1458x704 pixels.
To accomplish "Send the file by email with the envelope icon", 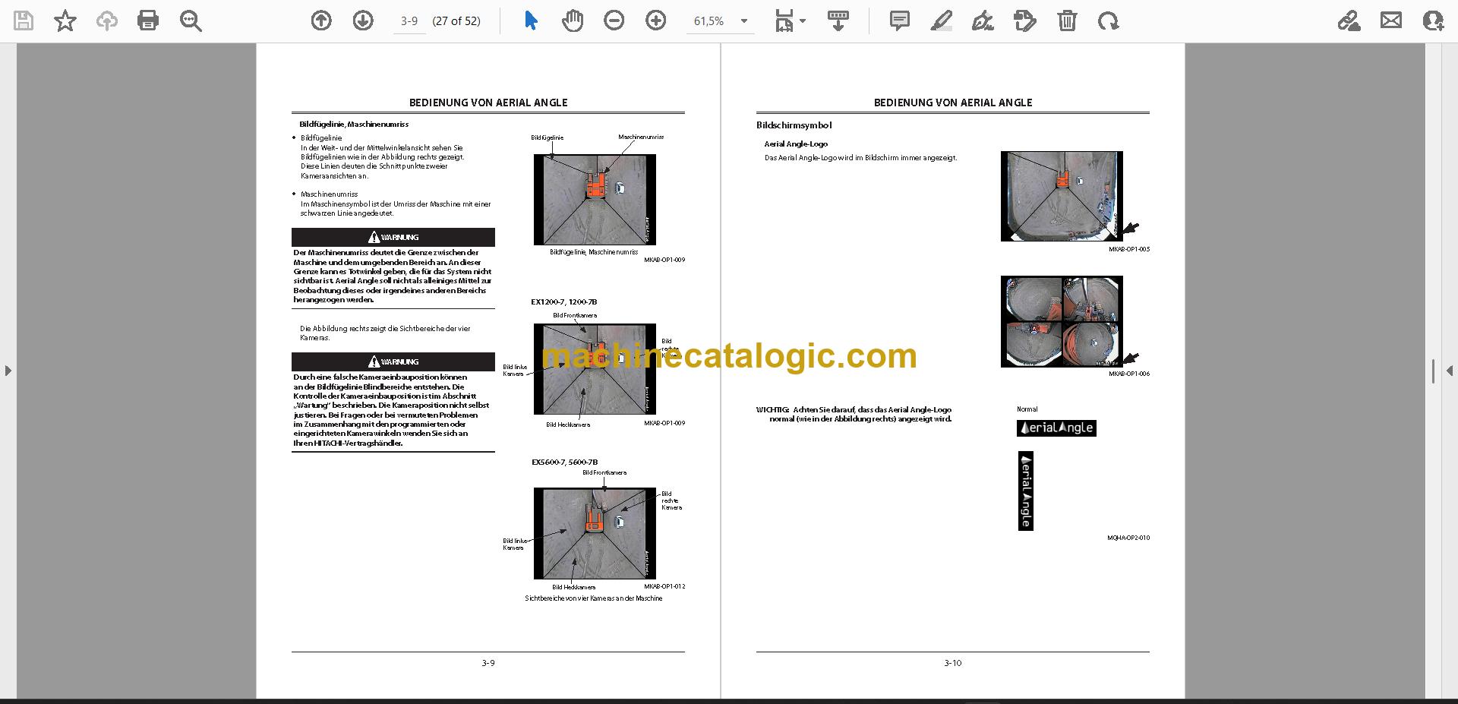I will point(1391,21).
